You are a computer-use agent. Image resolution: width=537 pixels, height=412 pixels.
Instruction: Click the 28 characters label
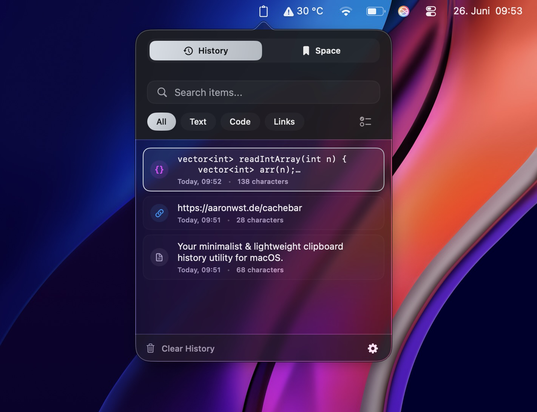[260, 220]
